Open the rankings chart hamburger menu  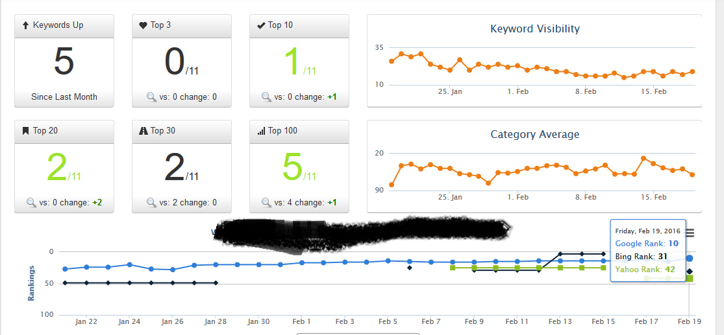pyautogui.click(x=690, y=233)
